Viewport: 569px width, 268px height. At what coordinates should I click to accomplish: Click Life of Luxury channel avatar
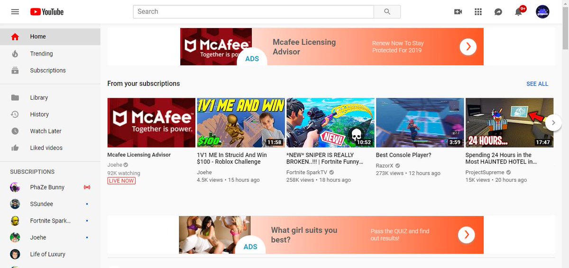tap(15, 254)
